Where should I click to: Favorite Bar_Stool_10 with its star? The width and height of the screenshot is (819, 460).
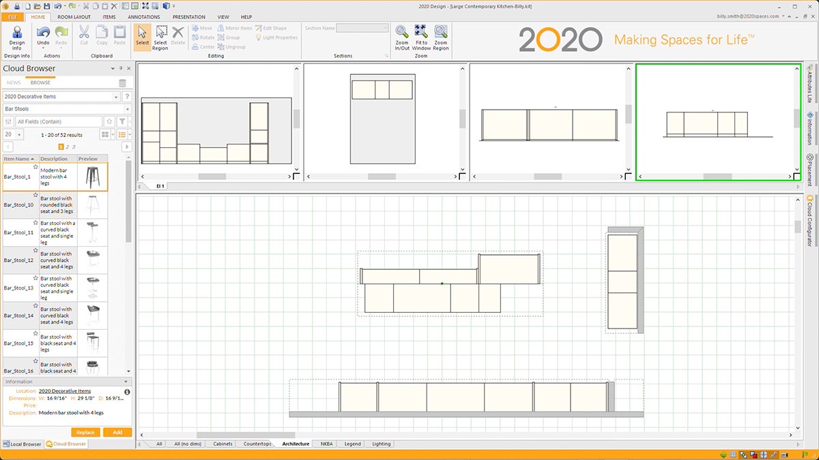[x=35, y=195]
